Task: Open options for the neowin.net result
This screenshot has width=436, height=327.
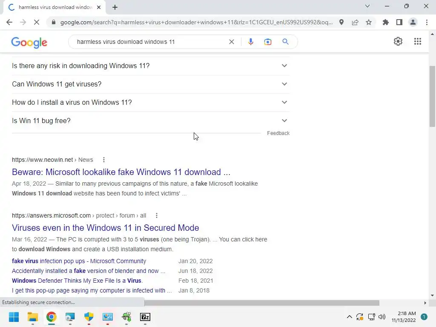Action: (x=104, y=160)
